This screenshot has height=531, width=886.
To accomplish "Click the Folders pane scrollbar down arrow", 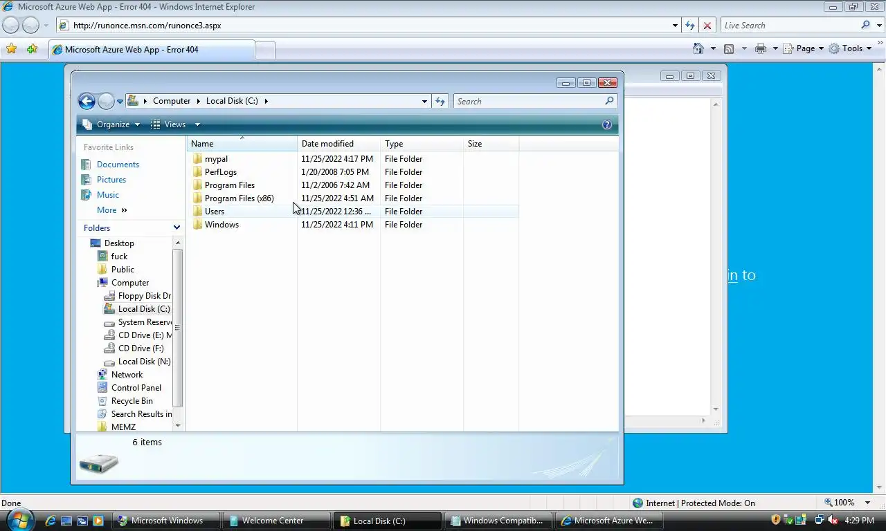I will pos(178,426).
